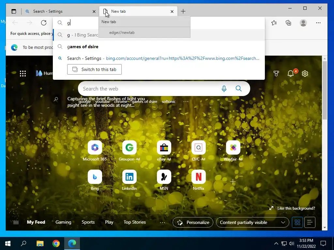Open File Explorer from the taskbar
Image resolution: width=334 pixels, height=250 pixels.
click(40, 243)
